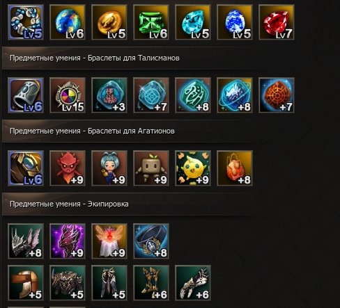Viewport: 340px width, 308px height.
Task: Select the blue belt +8 equipment icon
Action: click(x=151, y=241)
